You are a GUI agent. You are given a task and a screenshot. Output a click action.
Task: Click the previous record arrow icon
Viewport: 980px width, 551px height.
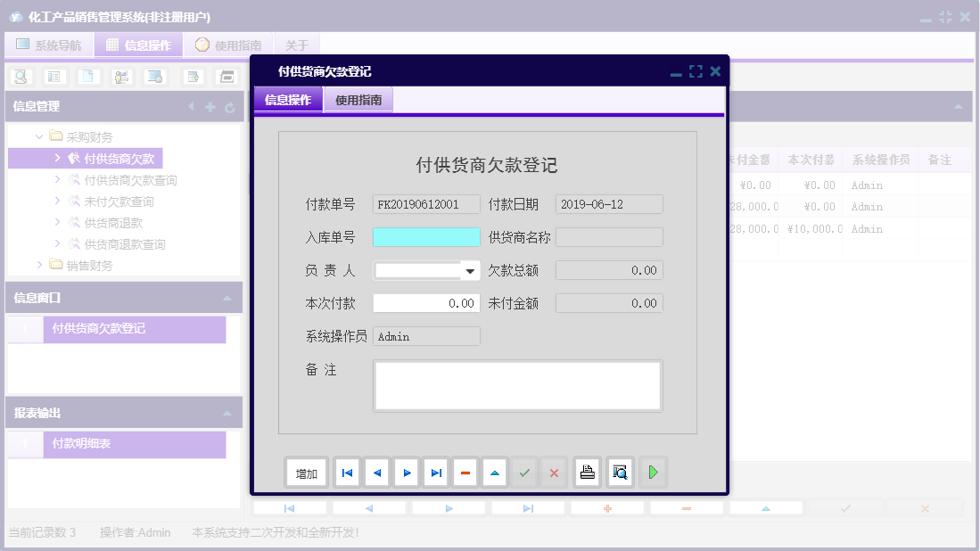tap(376, 473)
